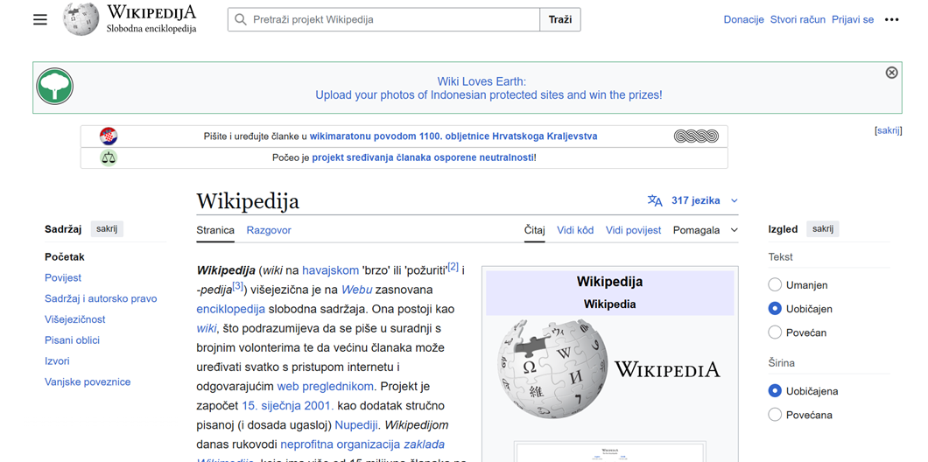Select the Povećana width option
The width and height of the screenshot is (928, 462).
775,414
